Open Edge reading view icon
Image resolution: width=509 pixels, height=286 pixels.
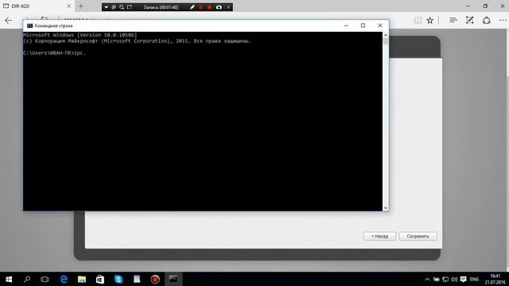click(x=418, y=21)
